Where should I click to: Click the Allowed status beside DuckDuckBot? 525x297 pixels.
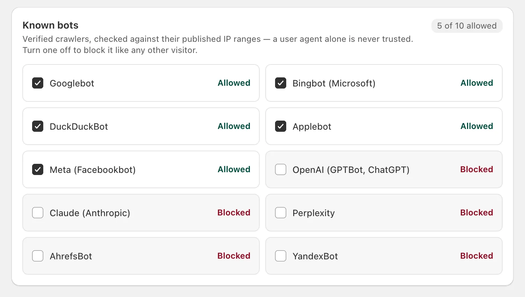tap(234, 126)
